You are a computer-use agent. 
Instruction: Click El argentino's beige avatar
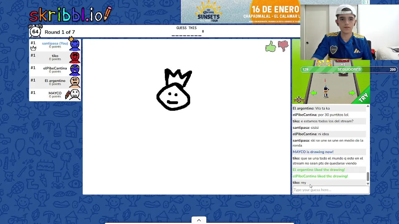point(75,82)
